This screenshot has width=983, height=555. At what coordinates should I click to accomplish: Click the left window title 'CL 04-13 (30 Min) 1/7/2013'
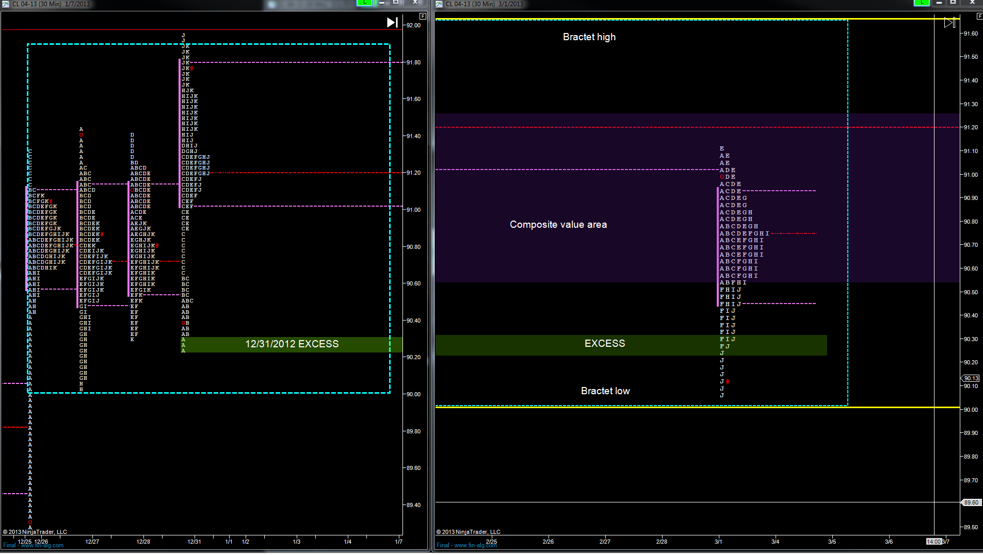coord(51,4)
